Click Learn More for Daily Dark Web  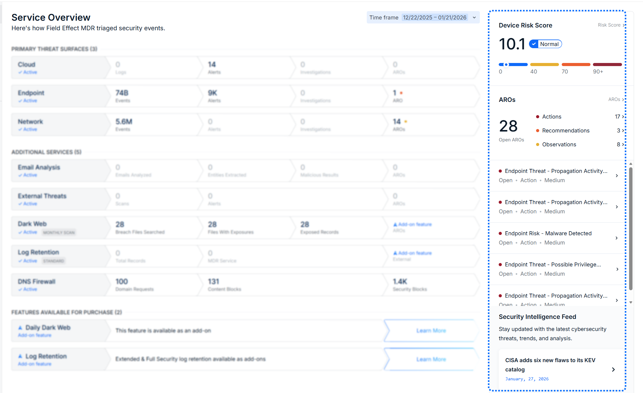[431, 331]
